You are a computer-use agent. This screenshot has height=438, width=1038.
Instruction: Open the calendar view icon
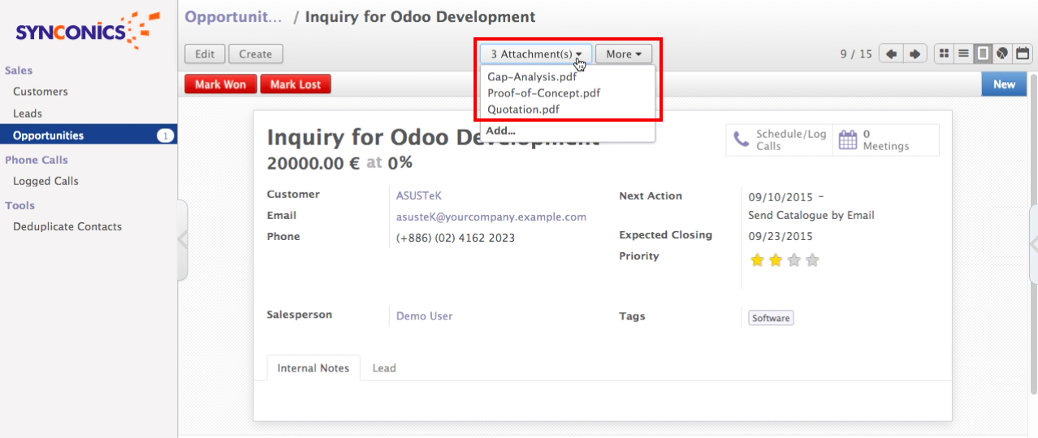tap(1022, 54)
